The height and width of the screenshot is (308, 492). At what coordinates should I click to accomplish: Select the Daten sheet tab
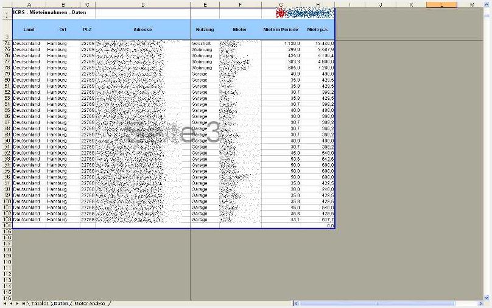[61, 304]
